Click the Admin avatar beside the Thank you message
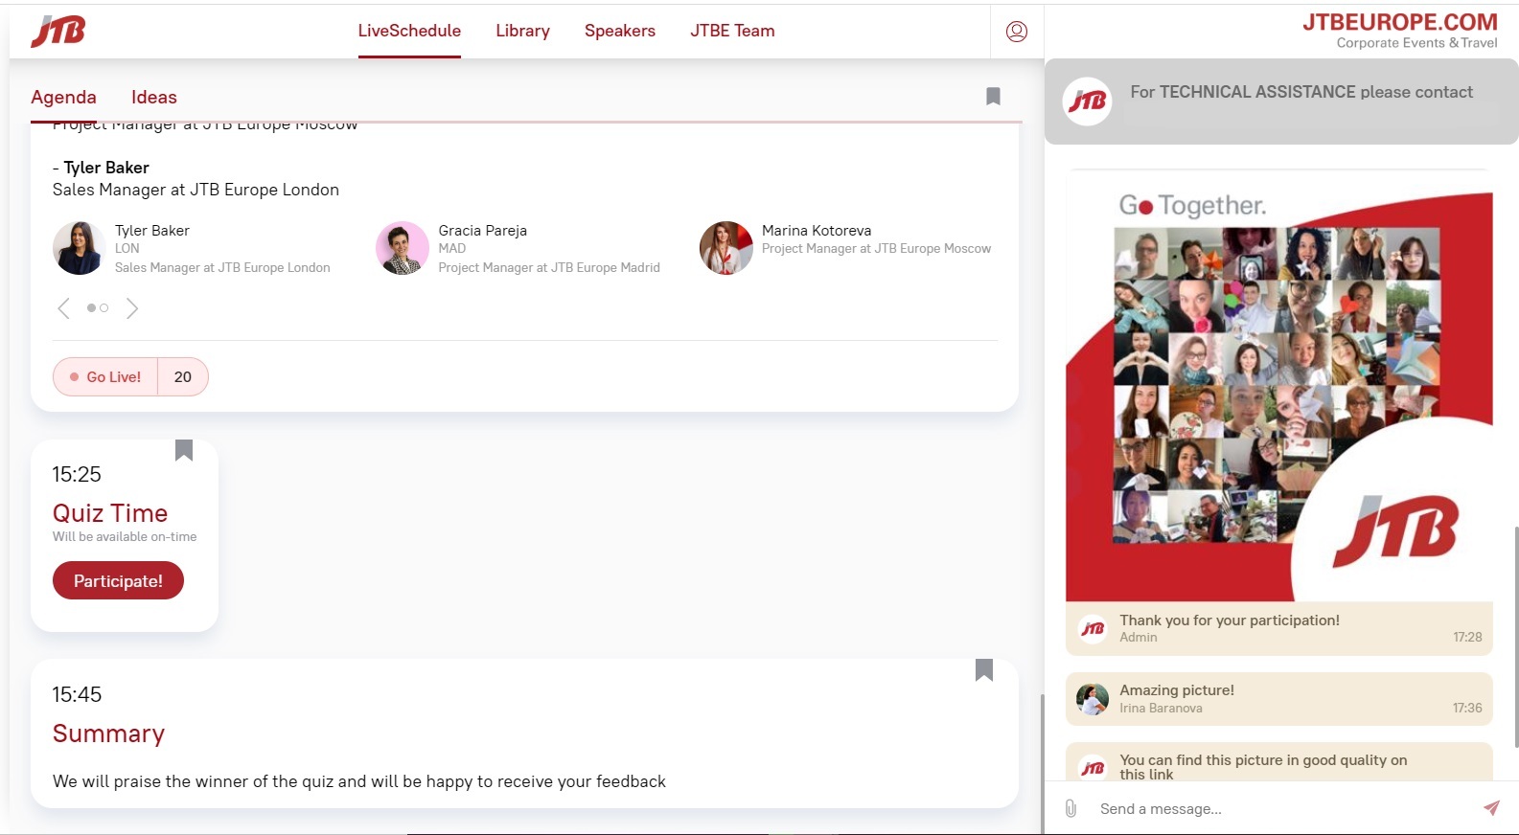 point(1093,628)
